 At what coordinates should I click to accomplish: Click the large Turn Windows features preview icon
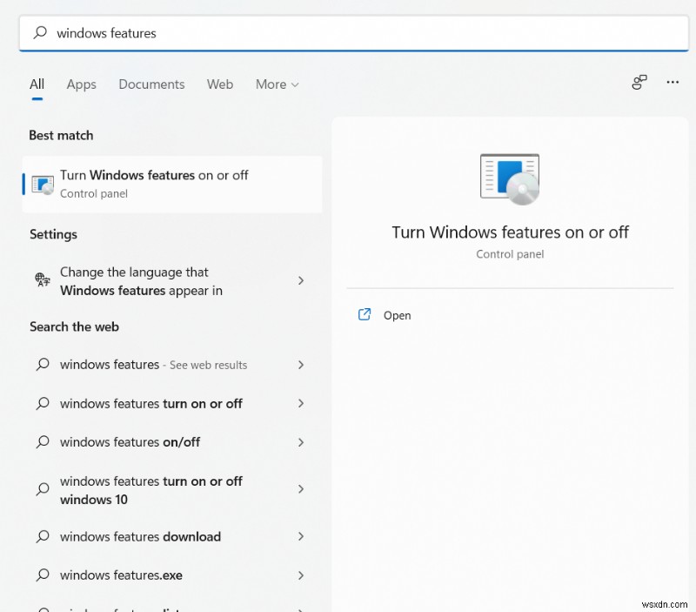click(509, 178)
